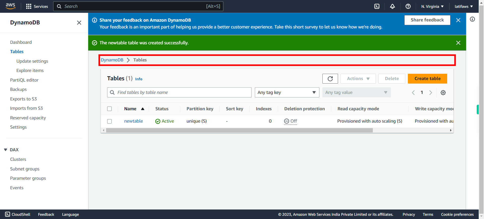Refresh the tables list
Image resolution: width=484 pixels, height=219 pixels.
pos(330,79)
